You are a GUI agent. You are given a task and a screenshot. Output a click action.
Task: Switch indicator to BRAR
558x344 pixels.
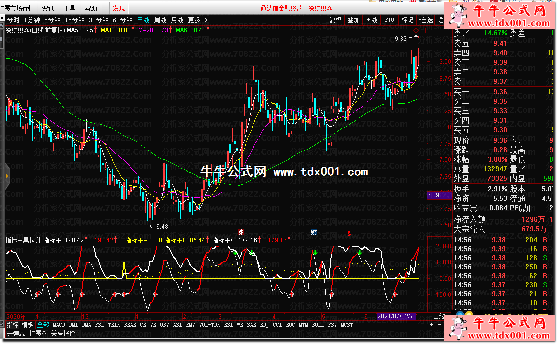point(130,325)
